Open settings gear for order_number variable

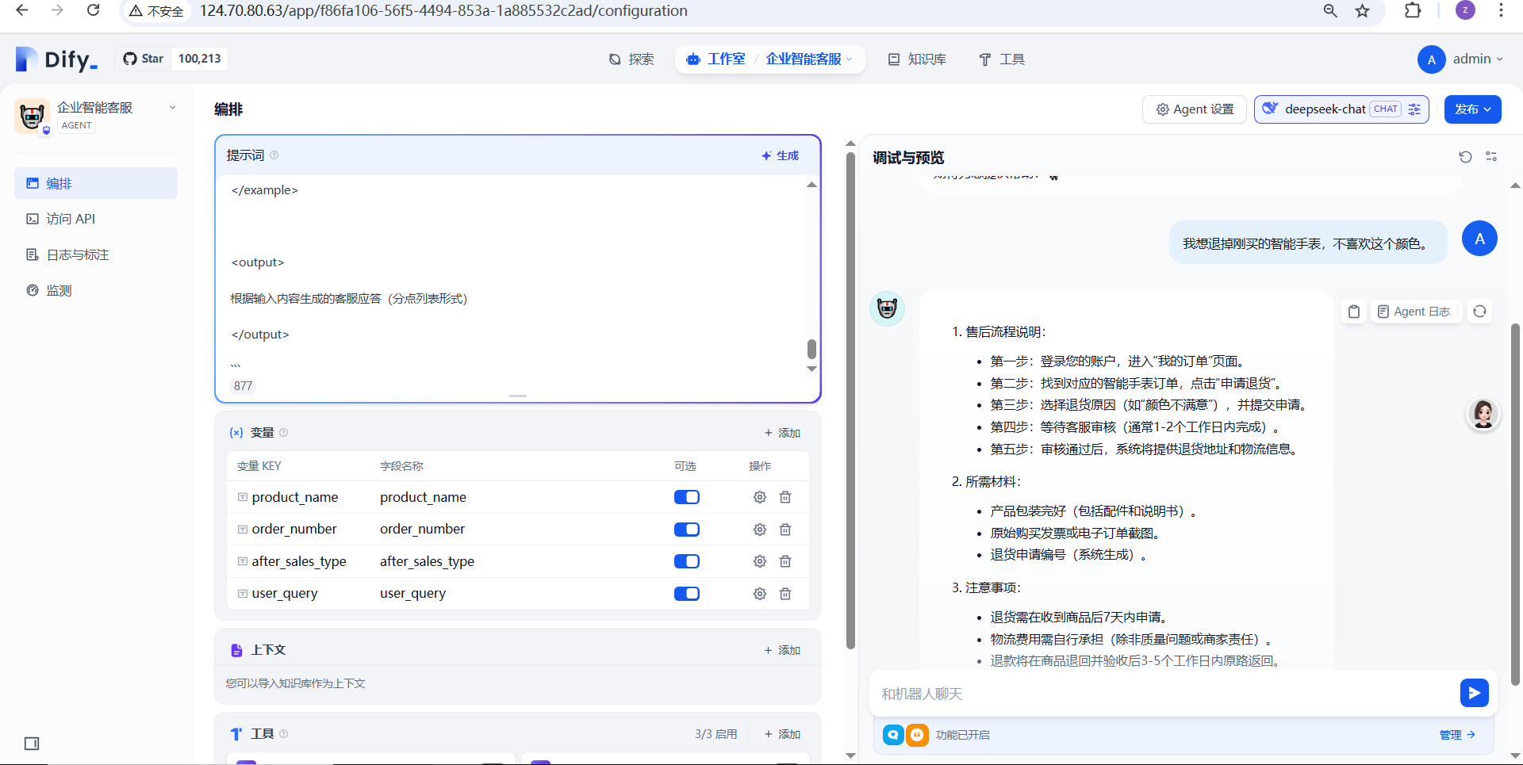tap(760, 530)
